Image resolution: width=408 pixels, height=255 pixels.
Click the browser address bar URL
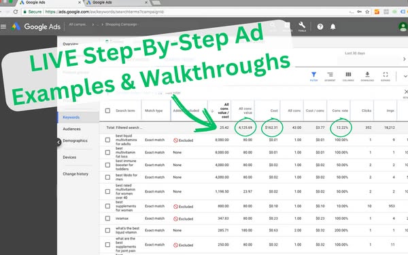pyautogui.click(x=104, y=12)
